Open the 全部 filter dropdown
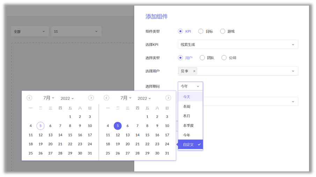The image size is (316, 177). click(30, 31)
